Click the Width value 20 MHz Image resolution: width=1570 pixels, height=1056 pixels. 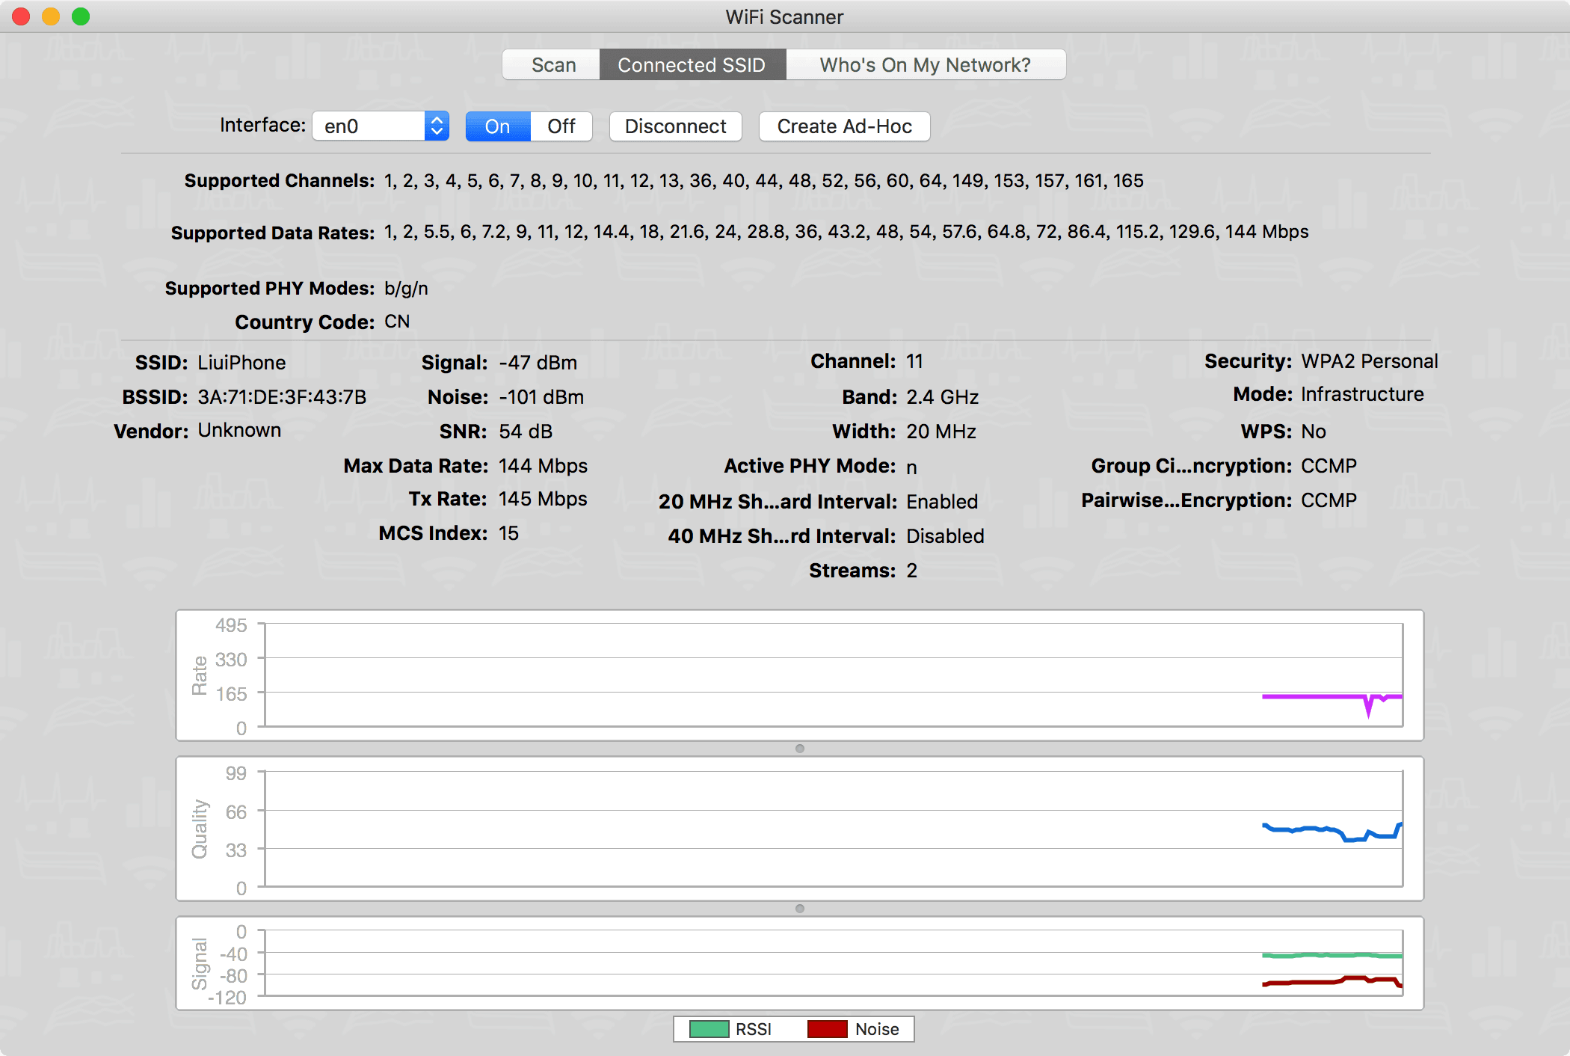pos(941,432)
